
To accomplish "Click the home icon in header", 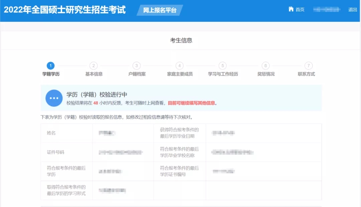I will click(x=291, y=9).
